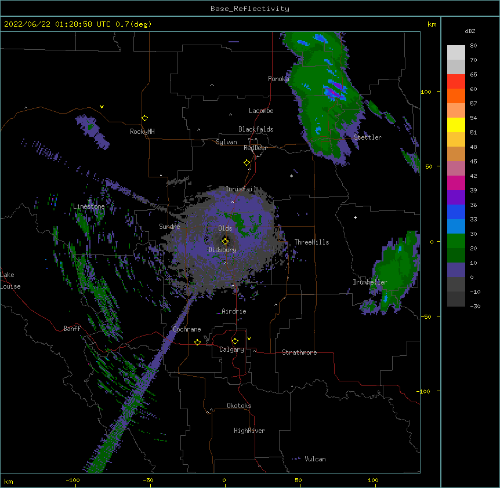500x488 pixels.
Task: Select the red 60-65 dBZ legend swatch
Action: (456, 82)
